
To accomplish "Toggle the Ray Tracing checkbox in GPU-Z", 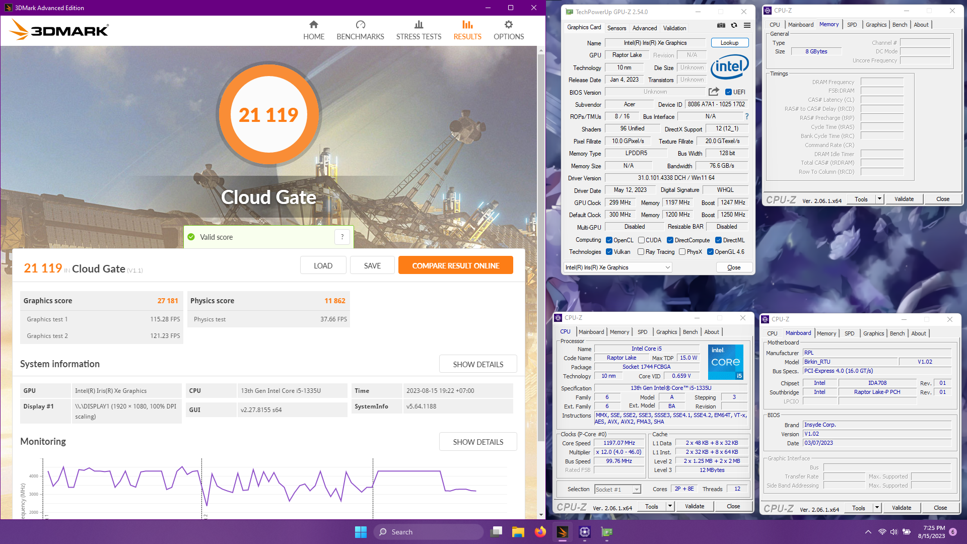I will [641, 252].
